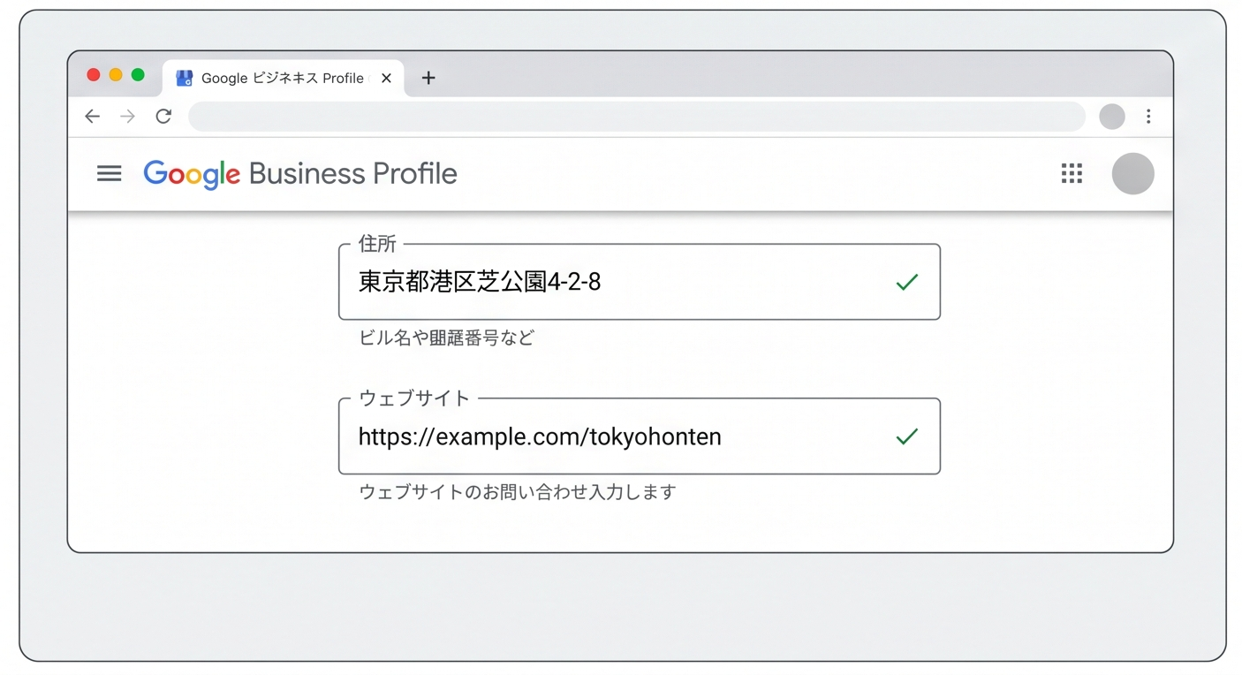1242x675 pixels.
Task: Click into the 住所 address field
Action: [640, 282]
